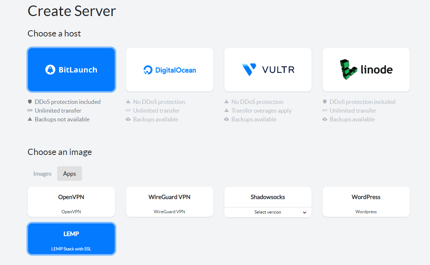Click 'Unlimited transfer' text under BitLaunch
The width and height of the screenshot is (430, 265).
[x=58, y=111]
